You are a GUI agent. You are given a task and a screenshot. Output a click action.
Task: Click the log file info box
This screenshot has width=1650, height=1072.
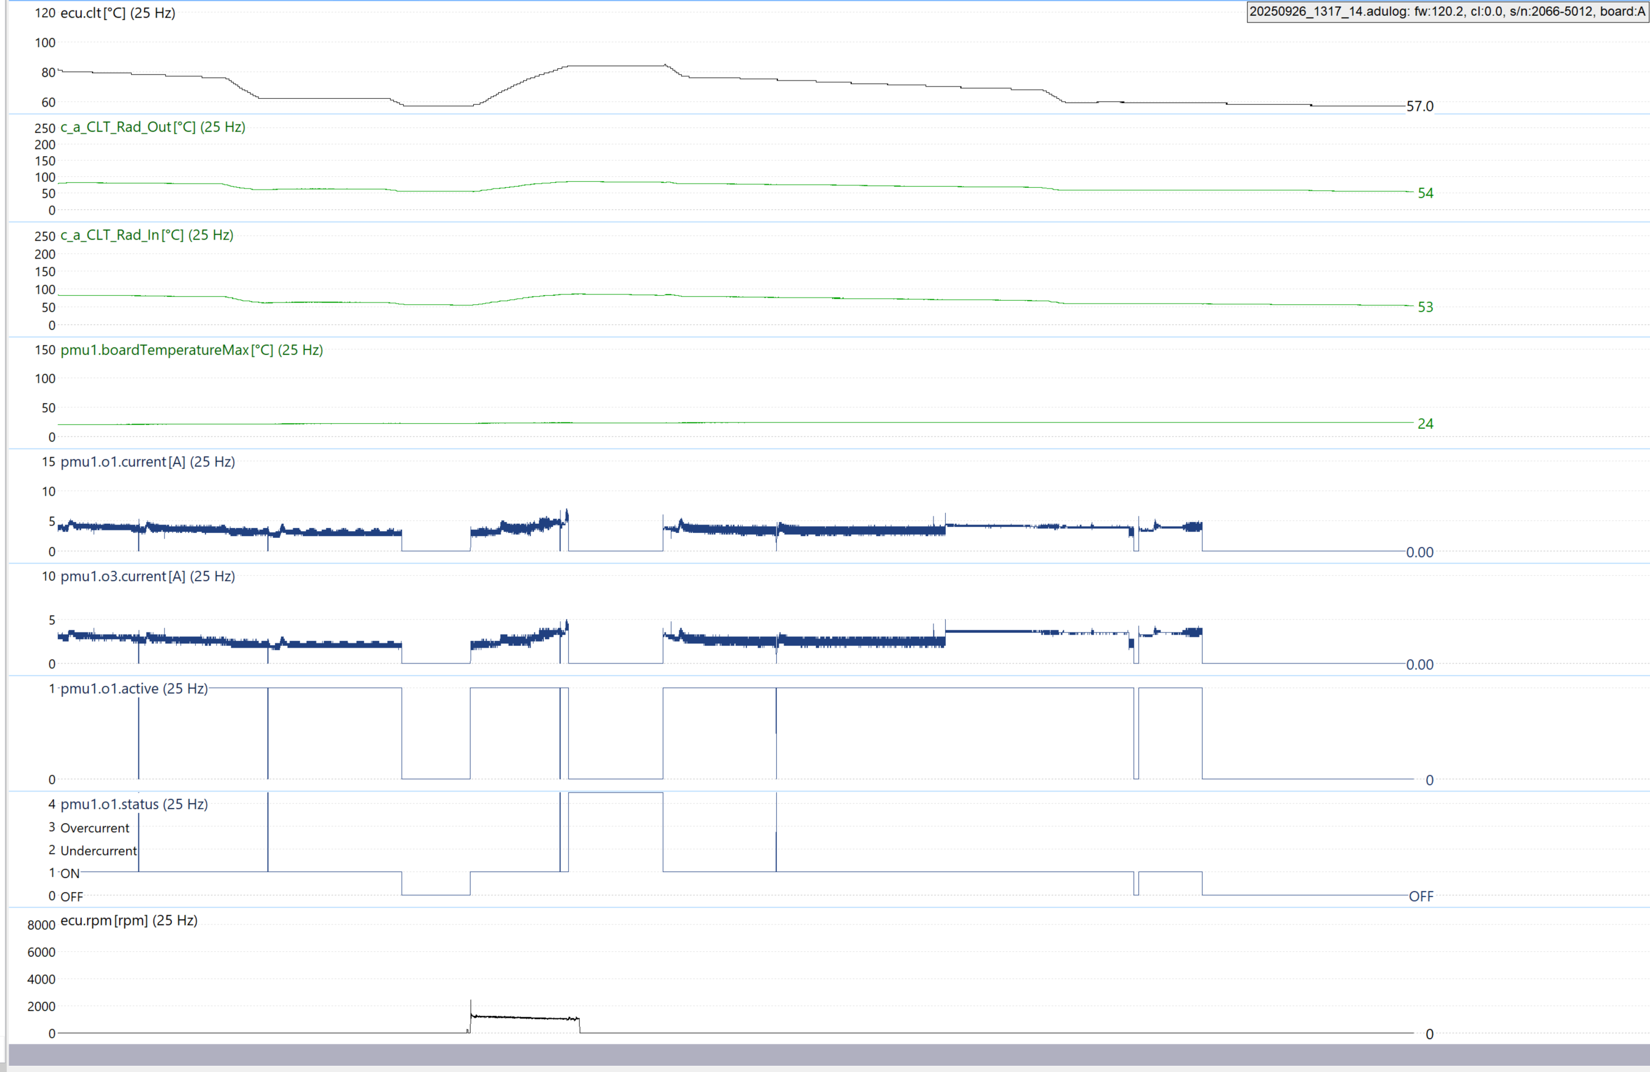[1446, 12]
